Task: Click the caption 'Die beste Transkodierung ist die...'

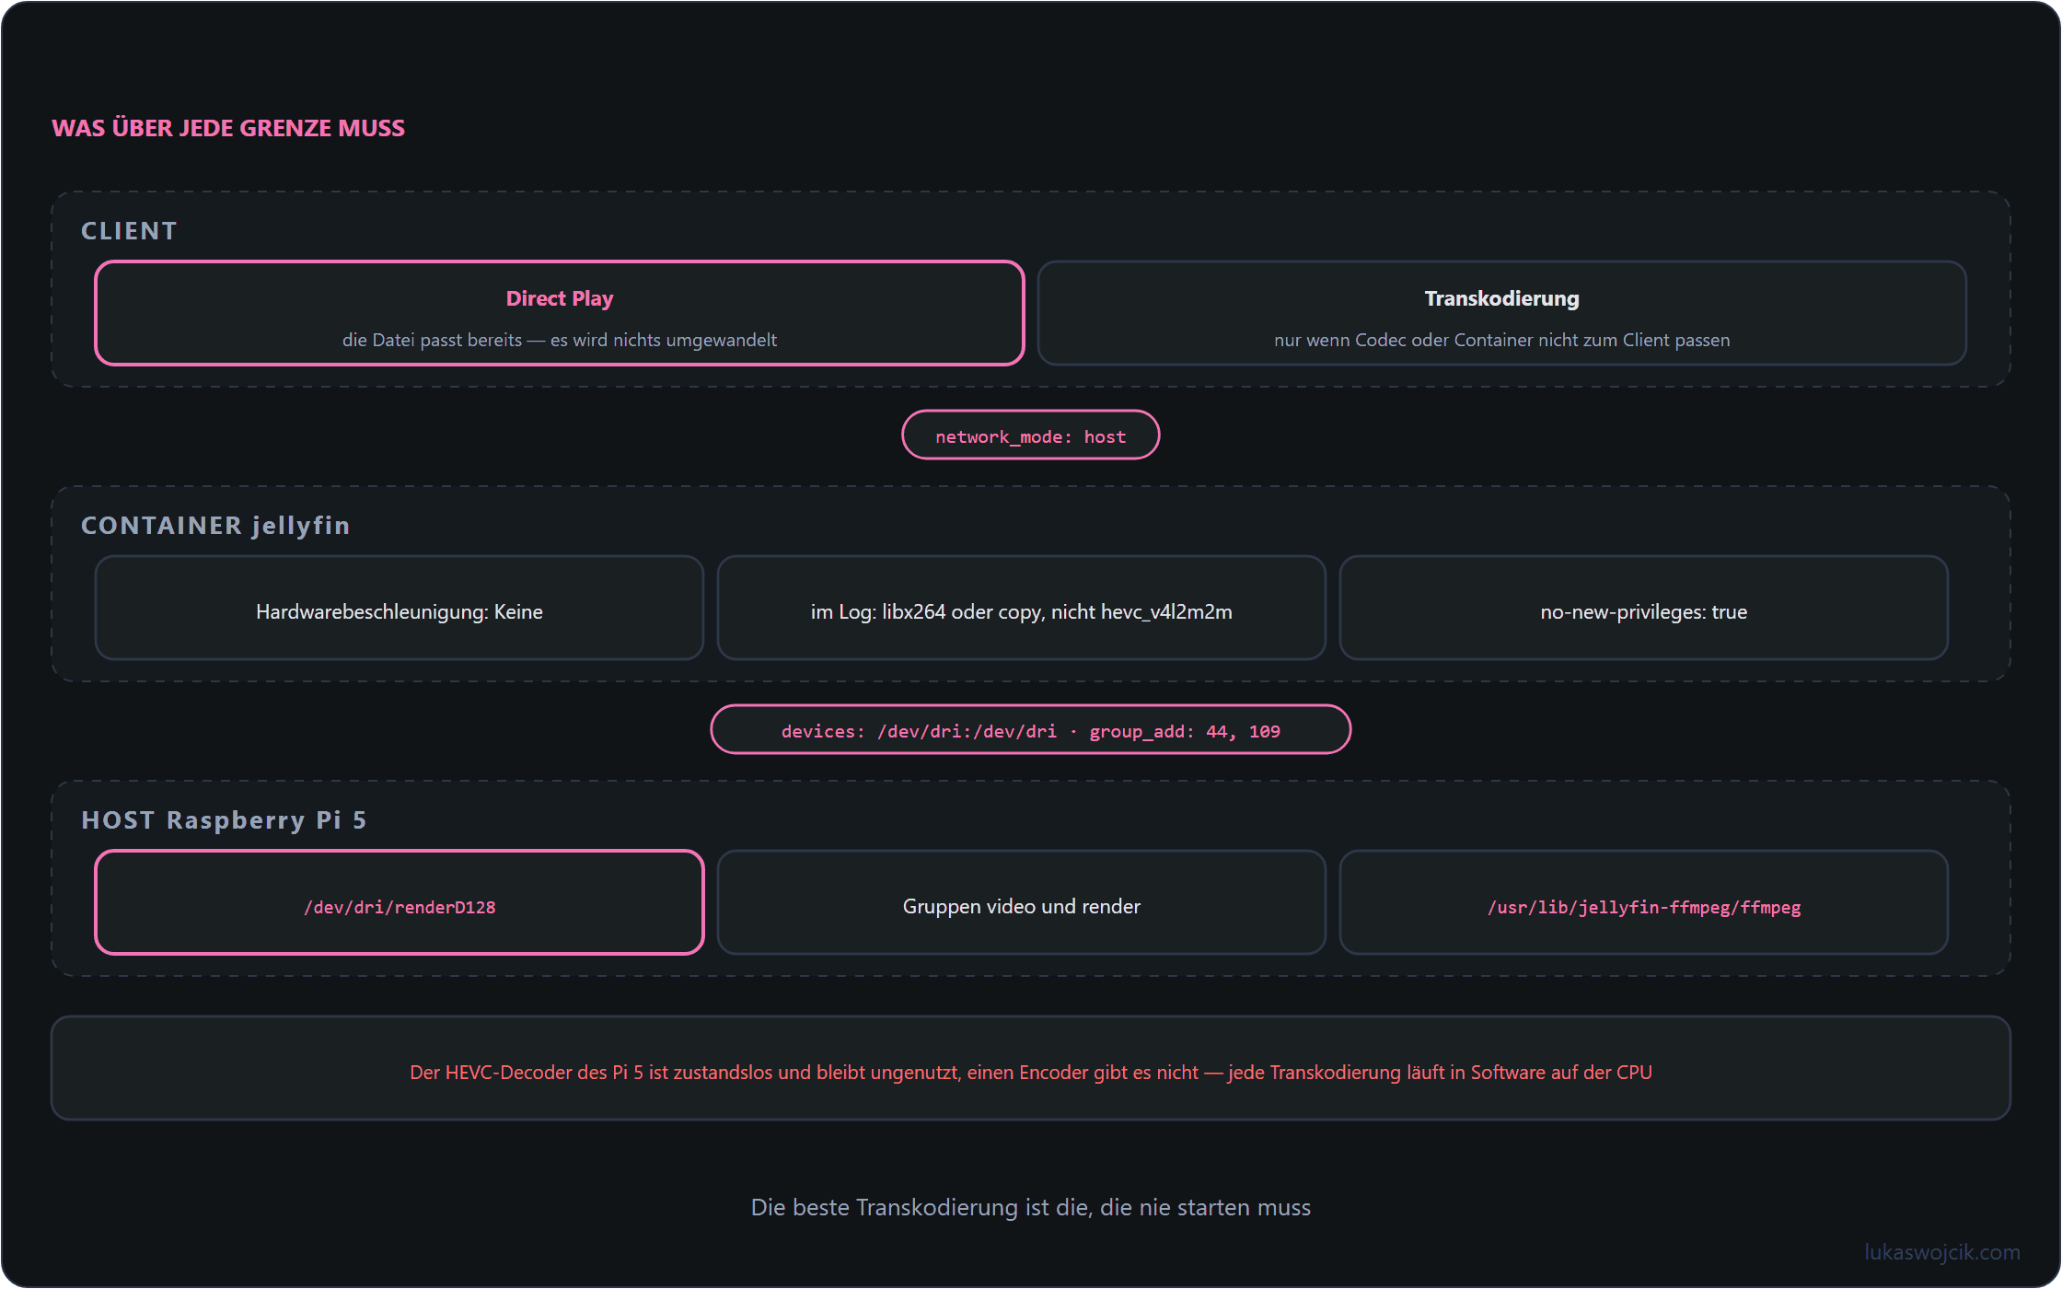Action: (x=1031, y=1207)
